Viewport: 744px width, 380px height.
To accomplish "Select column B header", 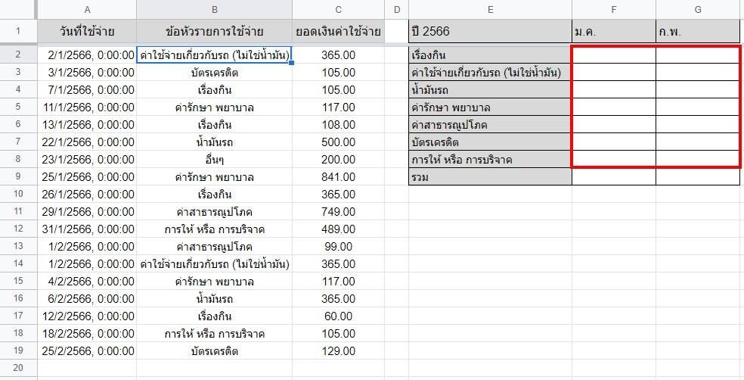I will coord(215,10).
